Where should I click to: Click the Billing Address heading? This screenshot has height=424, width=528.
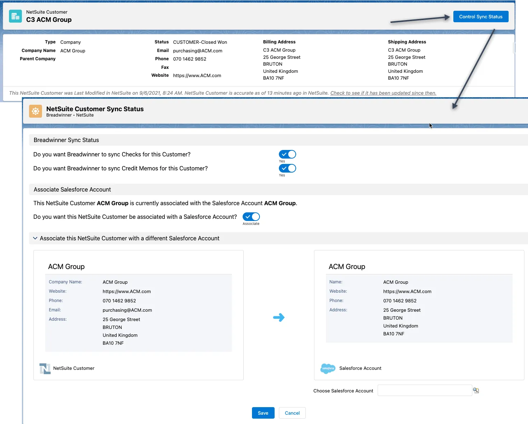(279, 42)
